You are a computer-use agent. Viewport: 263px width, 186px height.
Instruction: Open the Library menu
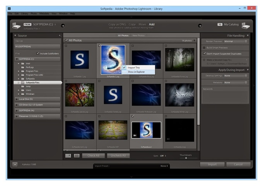click(x=24, y=14)
